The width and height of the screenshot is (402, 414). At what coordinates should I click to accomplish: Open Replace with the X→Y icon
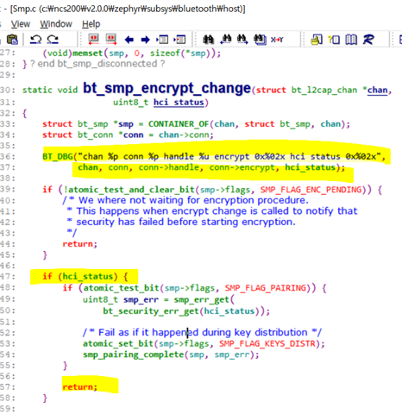tap(277, 40)
